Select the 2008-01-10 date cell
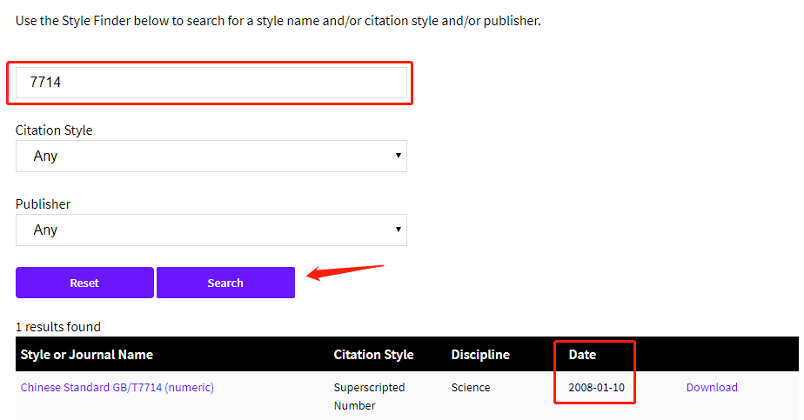The height and width of the screenshot is (420, 804). click(596, 387)
